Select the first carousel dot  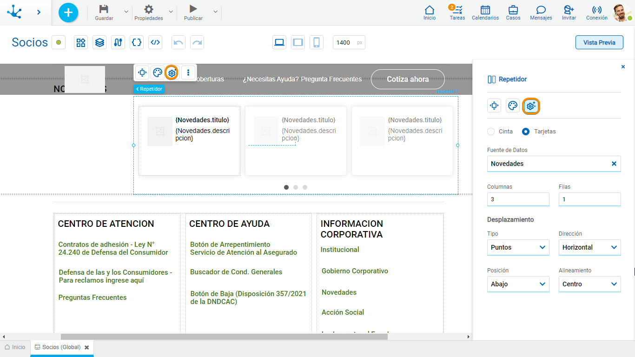(286, 187)
